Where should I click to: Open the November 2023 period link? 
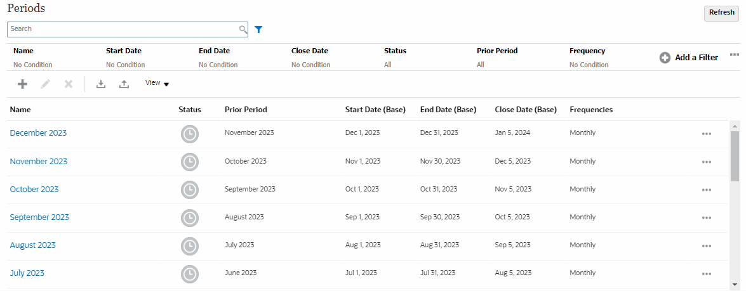coord(38,162)
